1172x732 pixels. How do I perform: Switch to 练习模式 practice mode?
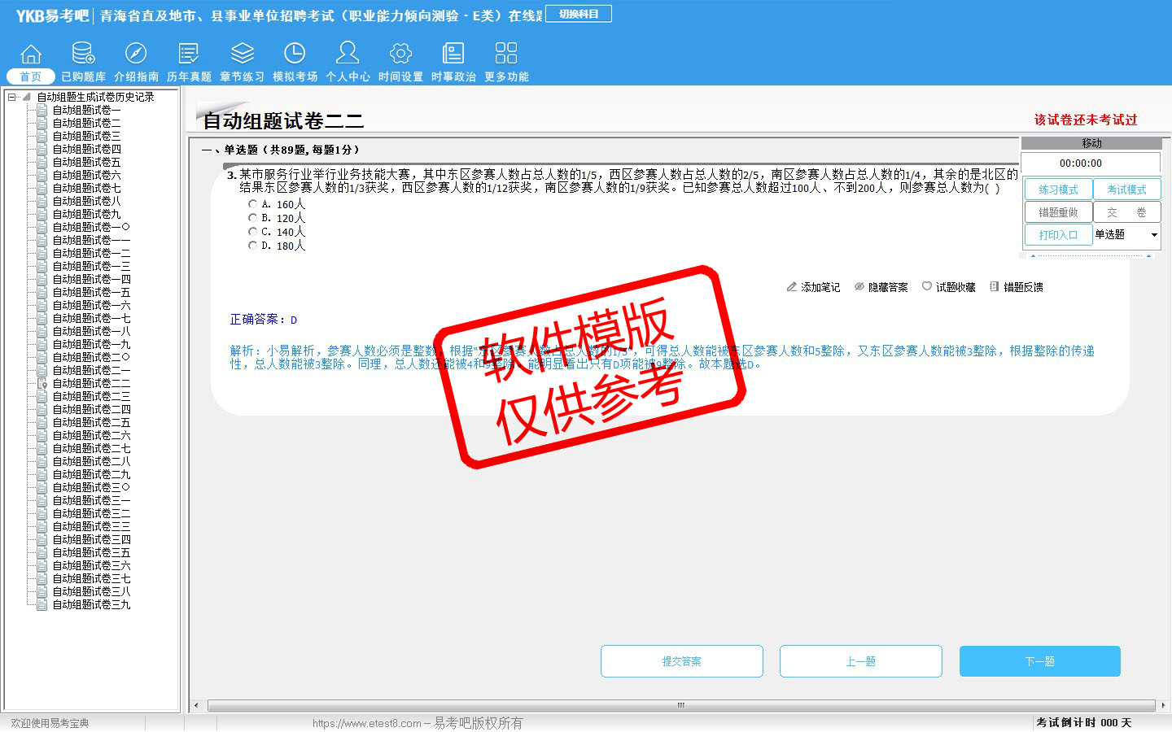[1058, 190]
